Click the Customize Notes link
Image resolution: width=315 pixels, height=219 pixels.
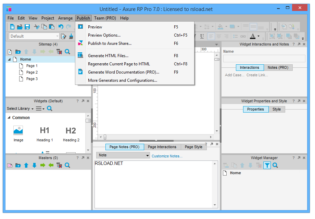[167, 156]
